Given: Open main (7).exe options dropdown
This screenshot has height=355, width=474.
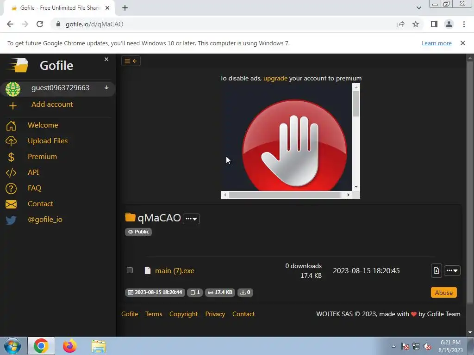Looking at the screenshot, I should [452, 270].
